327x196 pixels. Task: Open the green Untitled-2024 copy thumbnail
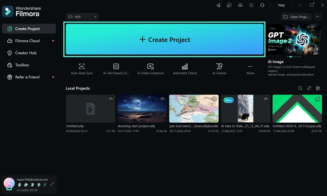[297, 109]
